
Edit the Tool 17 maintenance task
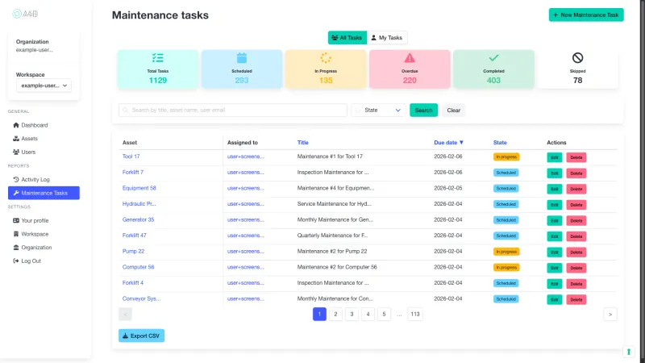coord(554,157)
